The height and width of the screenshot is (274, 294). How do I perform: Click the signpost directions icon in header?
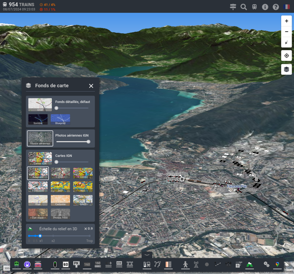233,7
